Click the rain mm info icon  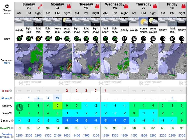click(x=11, y=98)
